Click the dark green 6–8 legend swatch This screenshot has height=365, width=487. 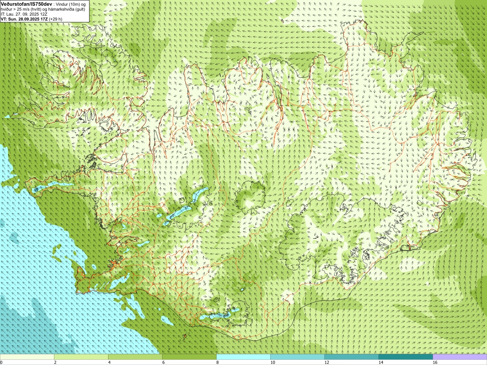(189, 357)
